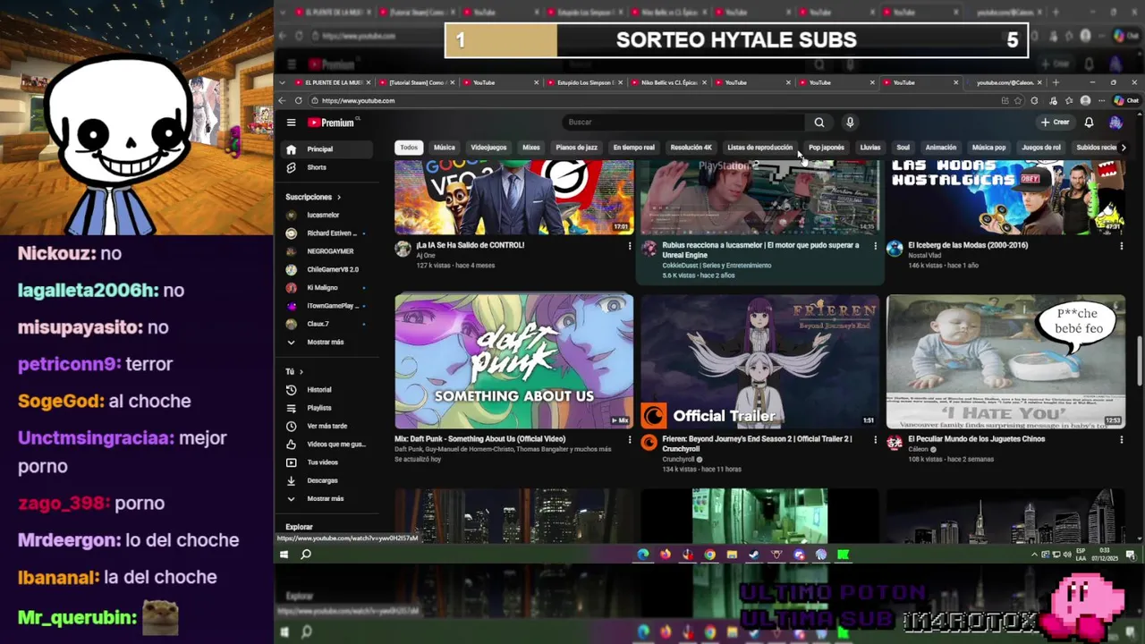Image resolution: width=1145 pixels, height=644 pixels.
Task: Click the Windows Start button
Action: point(284,555)
